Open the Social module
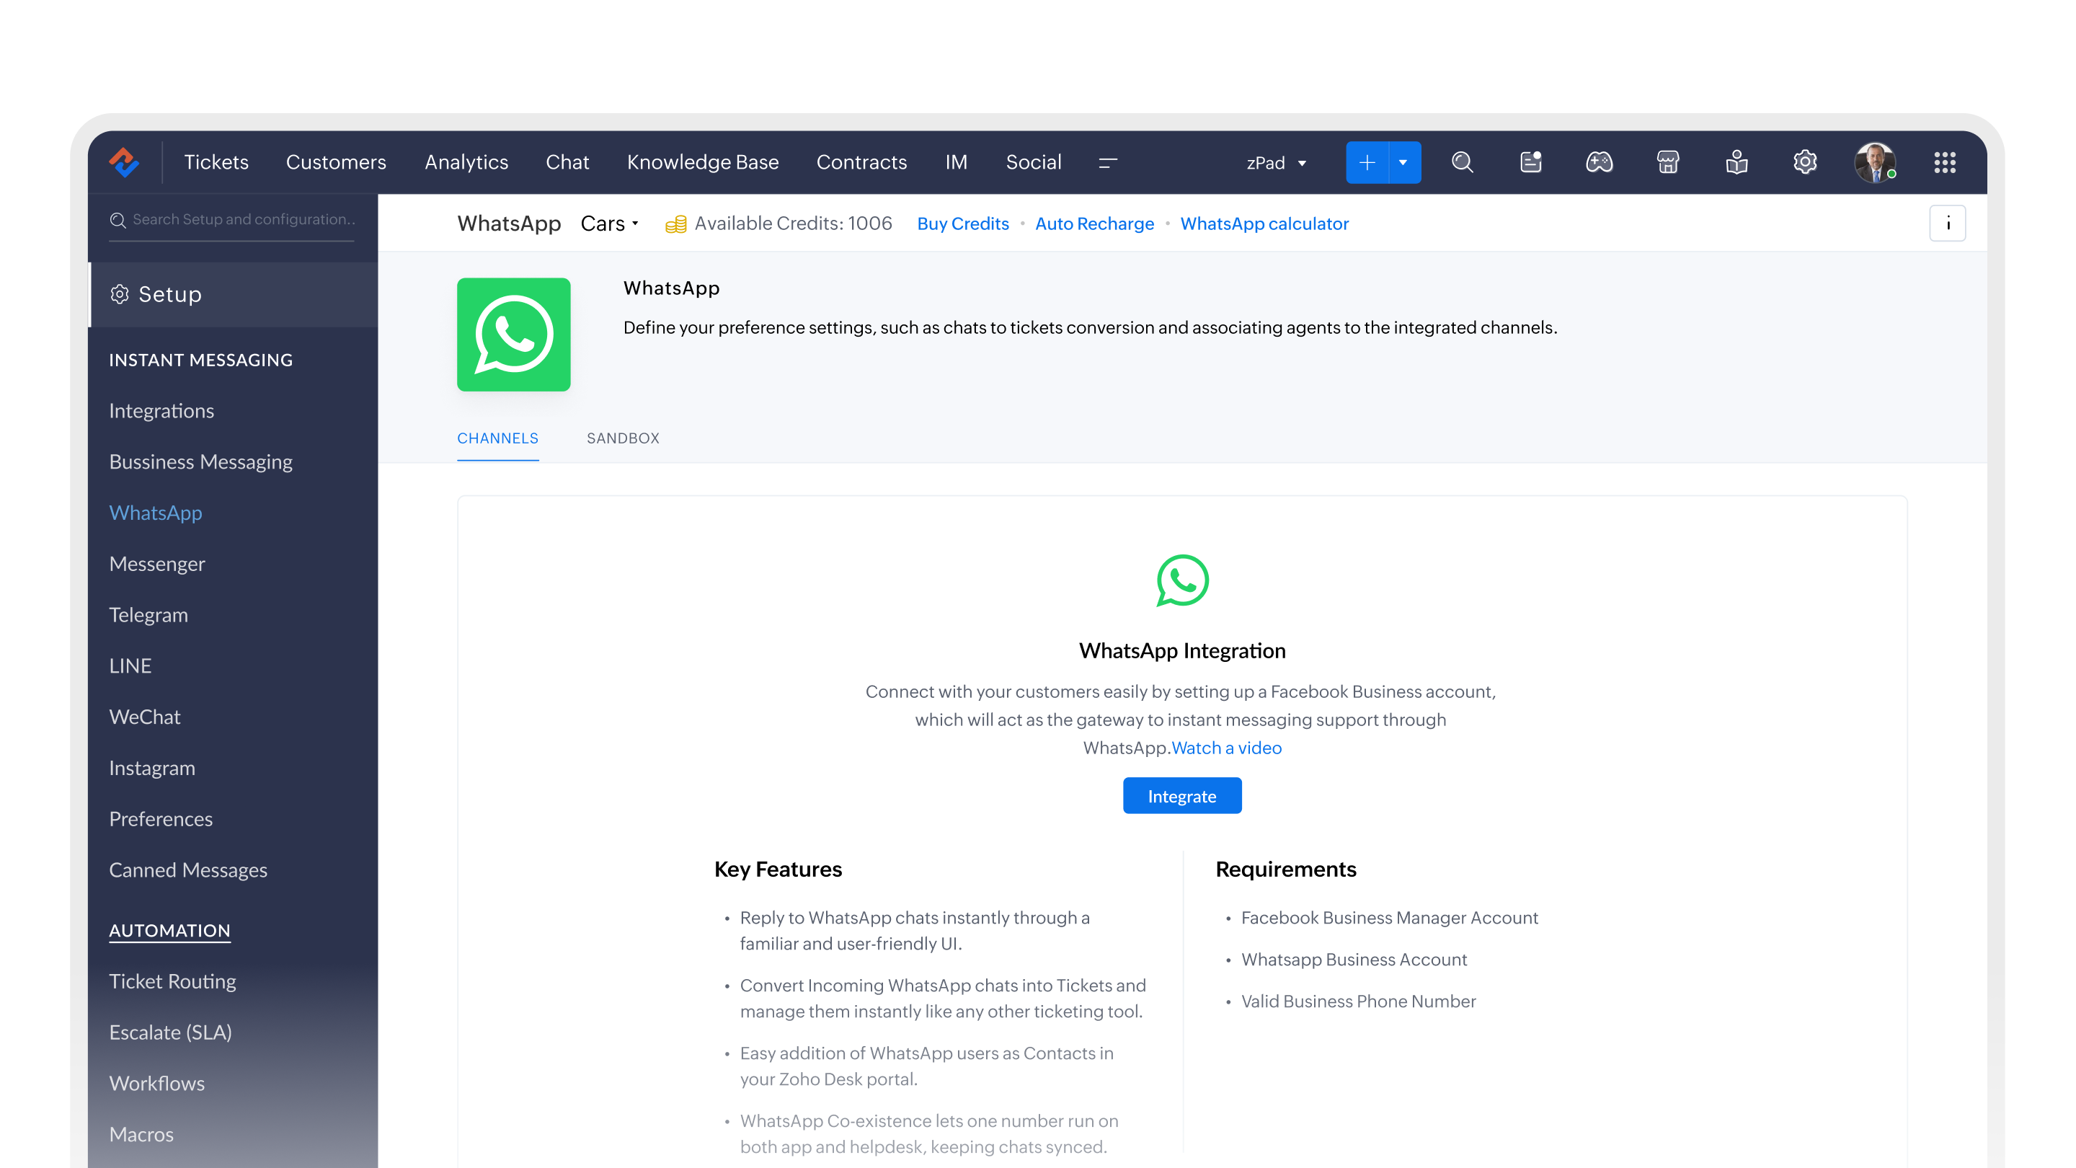Screen dimensions: 2076x1168 pos(1033,162)
